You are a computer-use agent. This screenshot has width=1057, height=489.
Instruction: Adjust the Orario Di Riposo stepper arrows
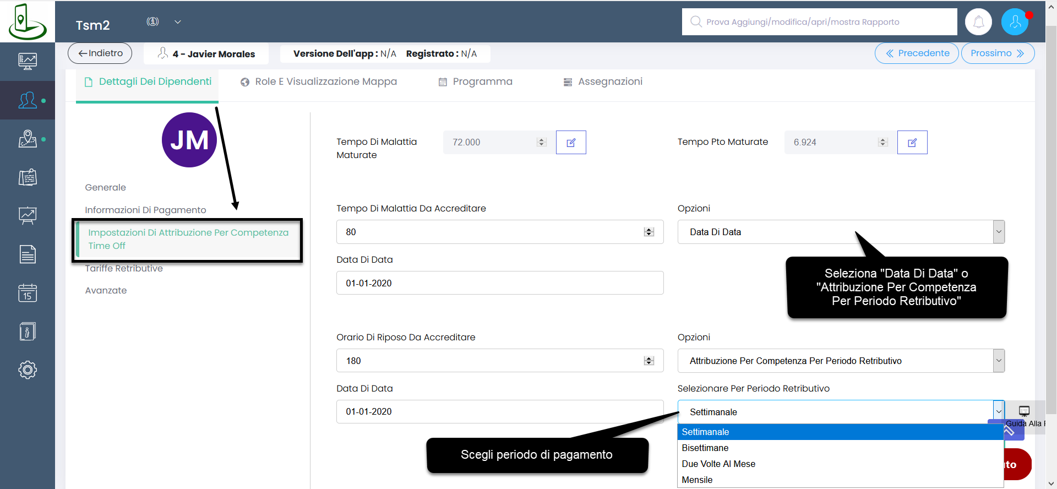(649, 361)
